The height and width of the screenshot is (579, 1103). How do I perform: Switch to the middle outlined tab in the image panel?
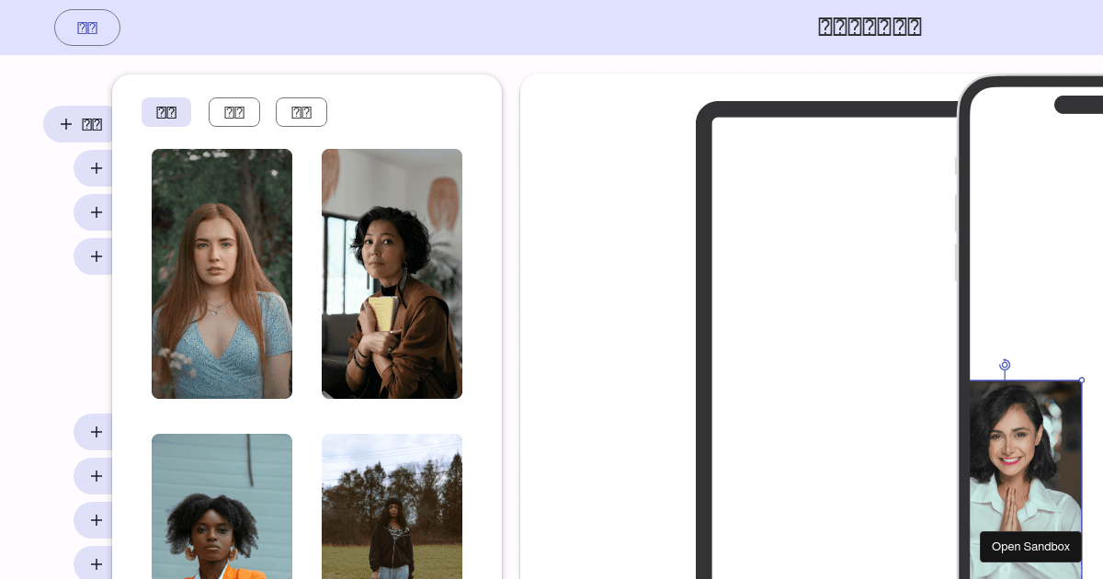pyautogui.click(x=234, y=112)
